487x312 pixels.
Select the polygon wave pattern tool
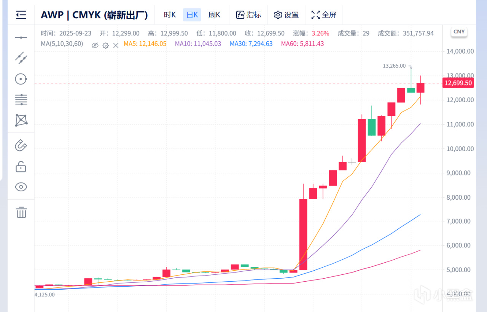point(21,120)
